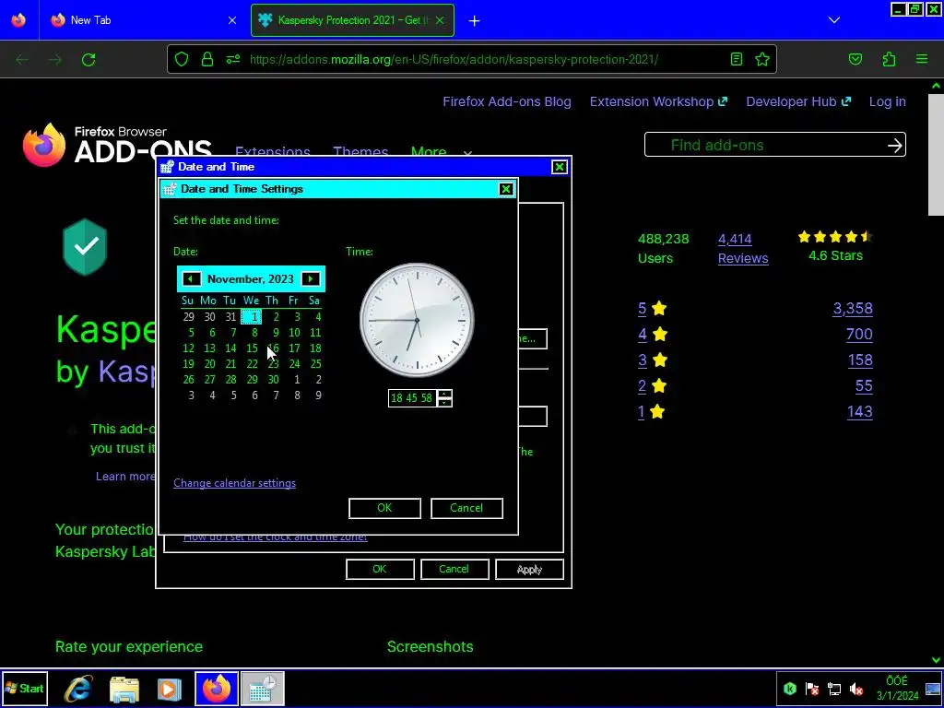The width and height of the screenshot is (944, 708).
Task: Select November 15 in calendar
Action: click(252, 348)
